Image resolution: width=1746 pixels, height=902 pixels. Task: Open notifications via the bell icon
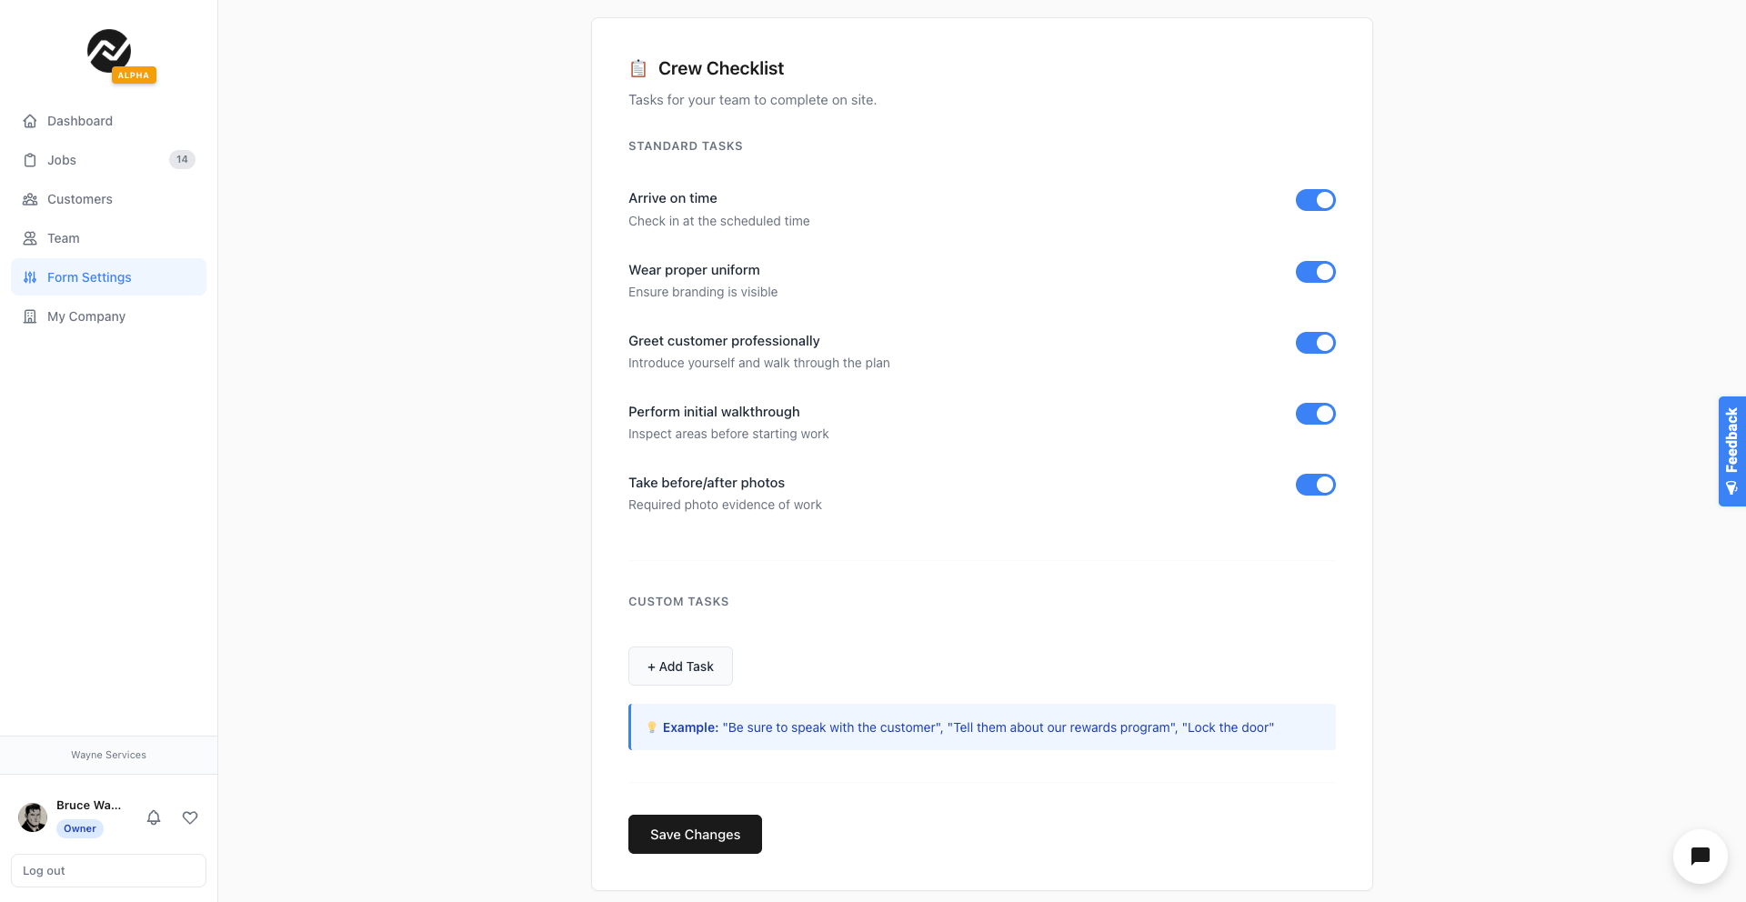click(154, 817)
